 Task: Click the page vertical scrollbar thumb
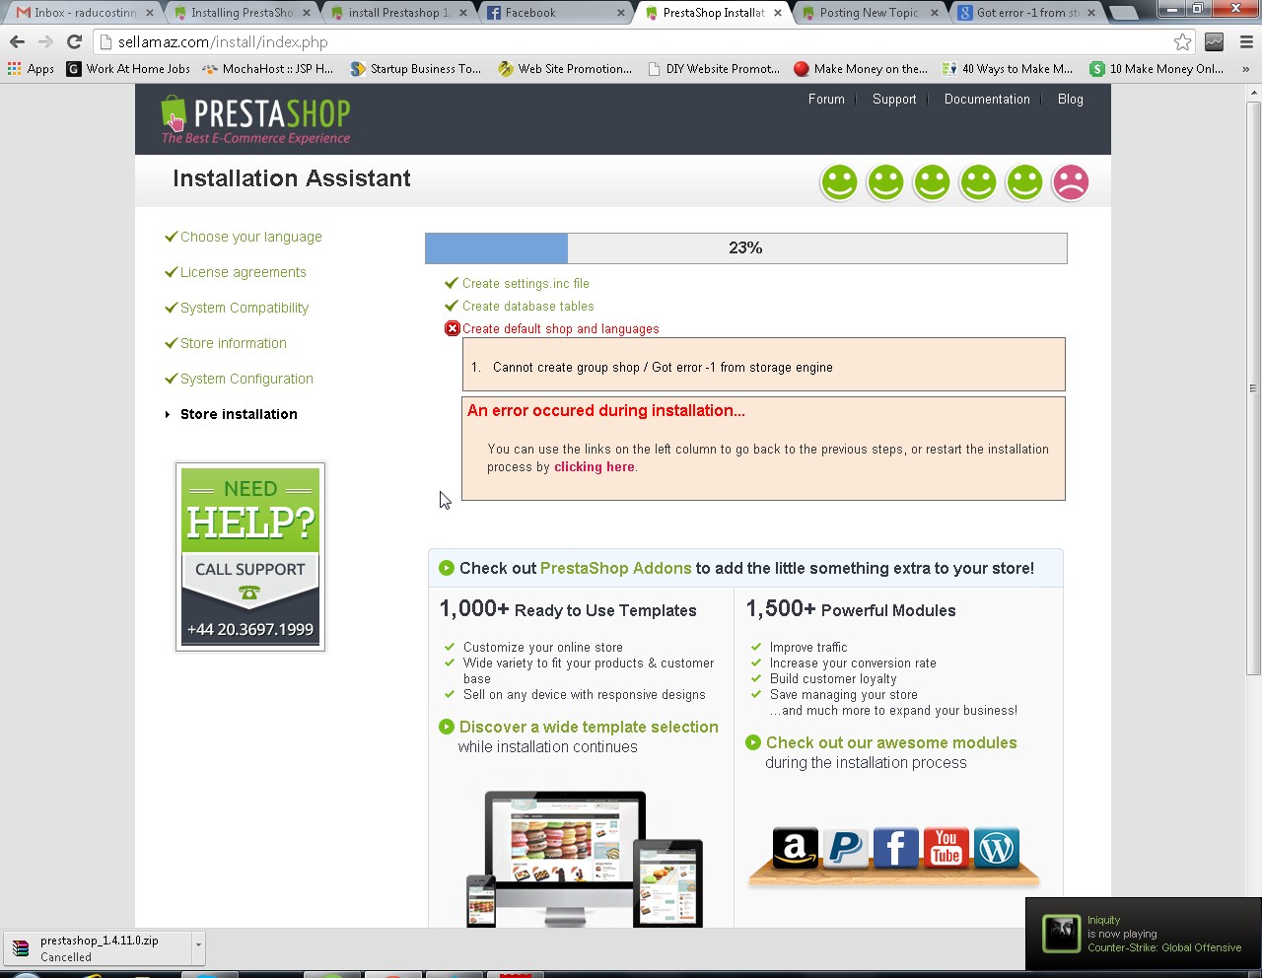(1253, 387)
